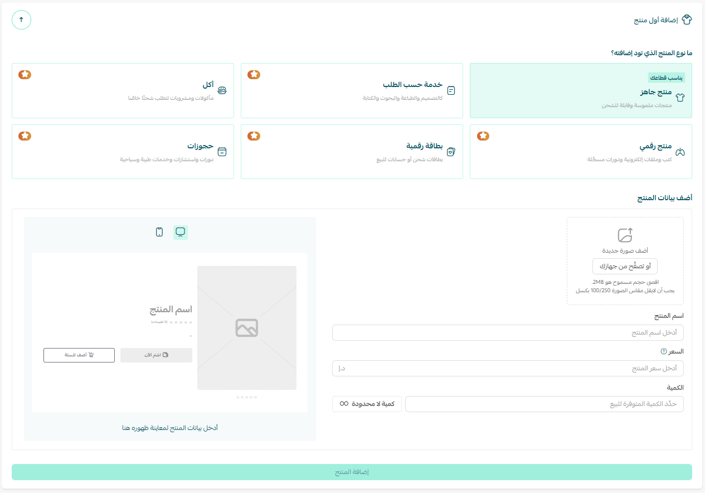Click the digital card (بطاقة رقمية) icon
Screen dimensions: 705x493
(451, 152)
